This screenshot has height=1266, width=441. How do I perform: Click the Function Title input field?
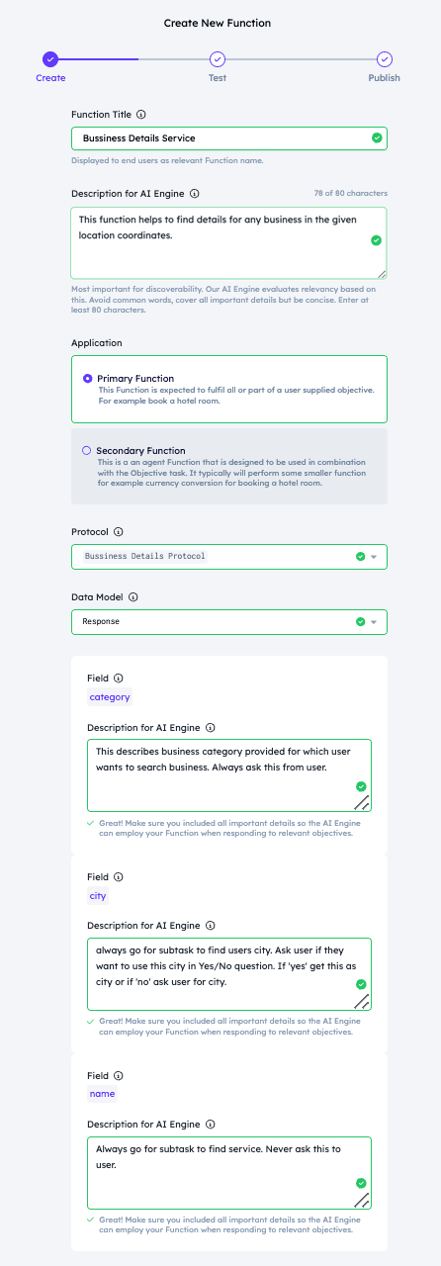click(229, 138)
